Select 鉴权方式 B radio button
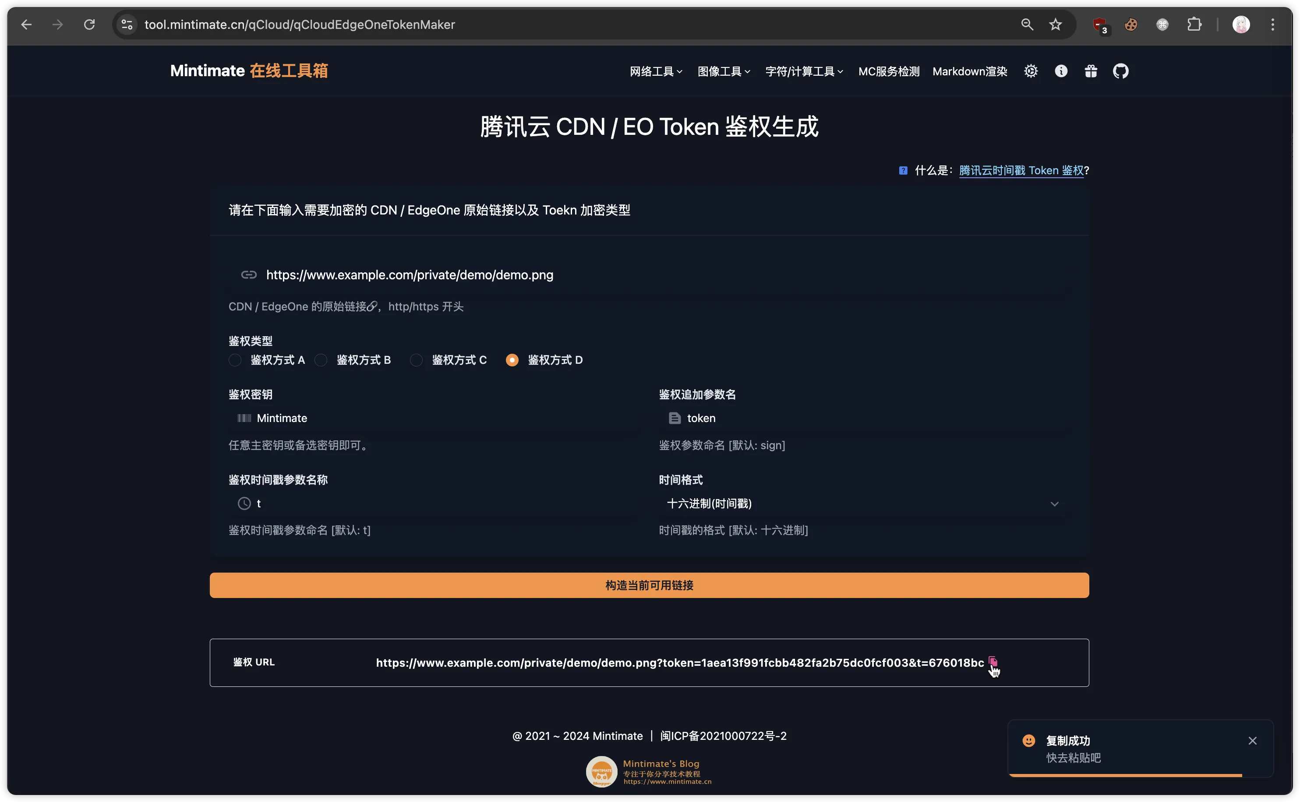This screenshot has height=802, width=1300. [x=322, y=360]
